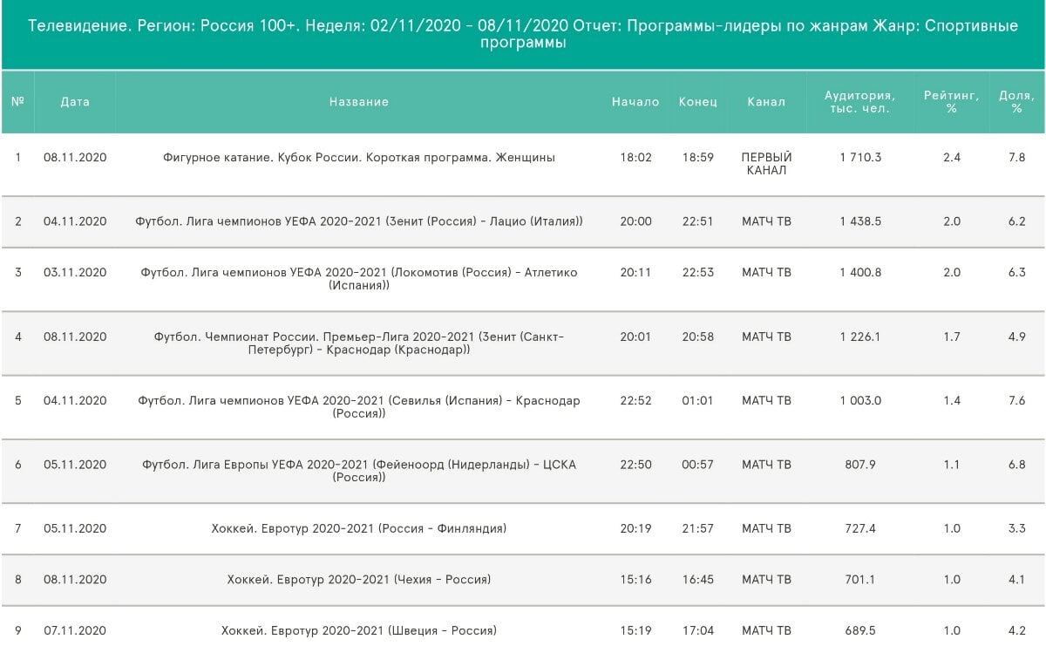Click audience value 1 003.0
The height and width of the screenshot is (653, 1046).
coord(860,401)
